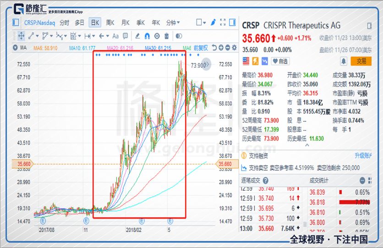The height and width of the screenshot is (248, 383).
Task: Open the quote panel detail icon beside company name
Action: [x=370, y=26]
